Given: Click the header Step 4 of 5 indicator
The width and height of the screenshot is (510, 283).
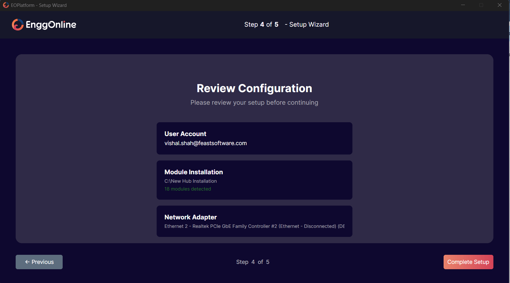Looking at the screenshot, I should (x=261, y=24).
